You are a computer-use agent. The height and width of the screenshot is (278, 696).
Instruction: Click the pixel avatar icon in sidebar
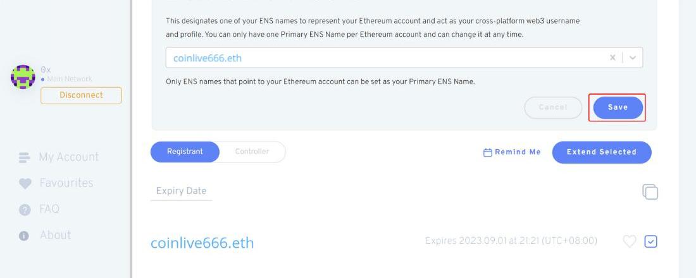(x=23, y=77)
